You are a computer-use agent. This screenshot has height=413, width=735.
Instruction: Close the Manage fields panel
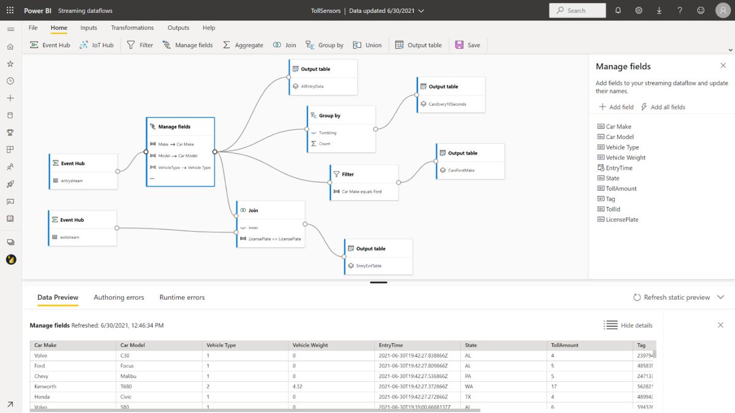point(723,65)
